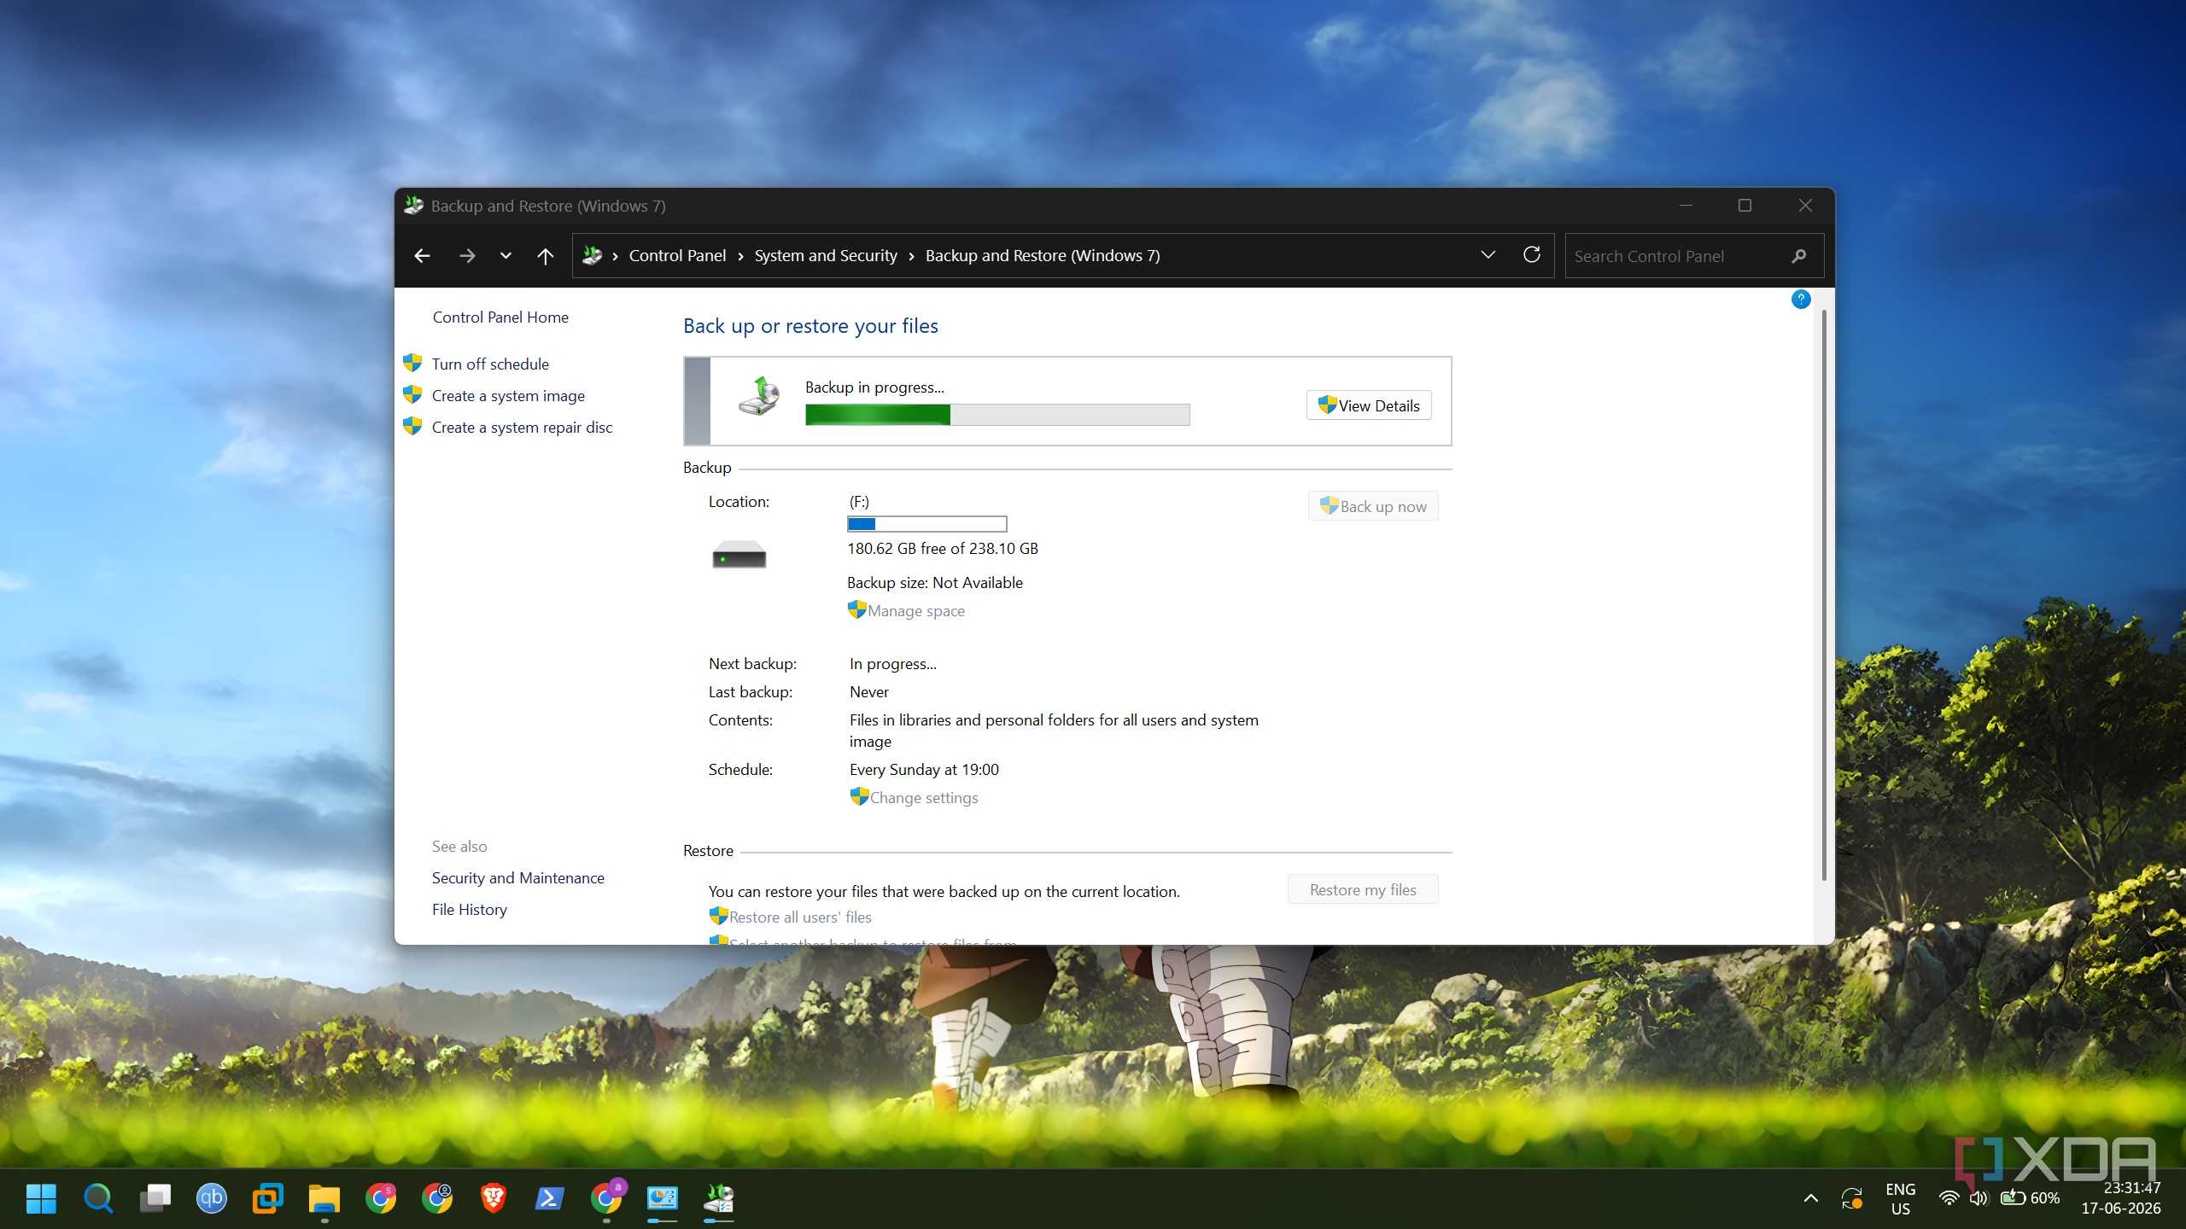Launch Brave browser from taskbar
The image size is (2186, 1229).
click(493, 1198)
